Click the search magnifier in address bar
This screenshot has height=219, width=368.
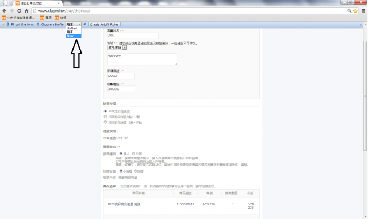point(350,11)
